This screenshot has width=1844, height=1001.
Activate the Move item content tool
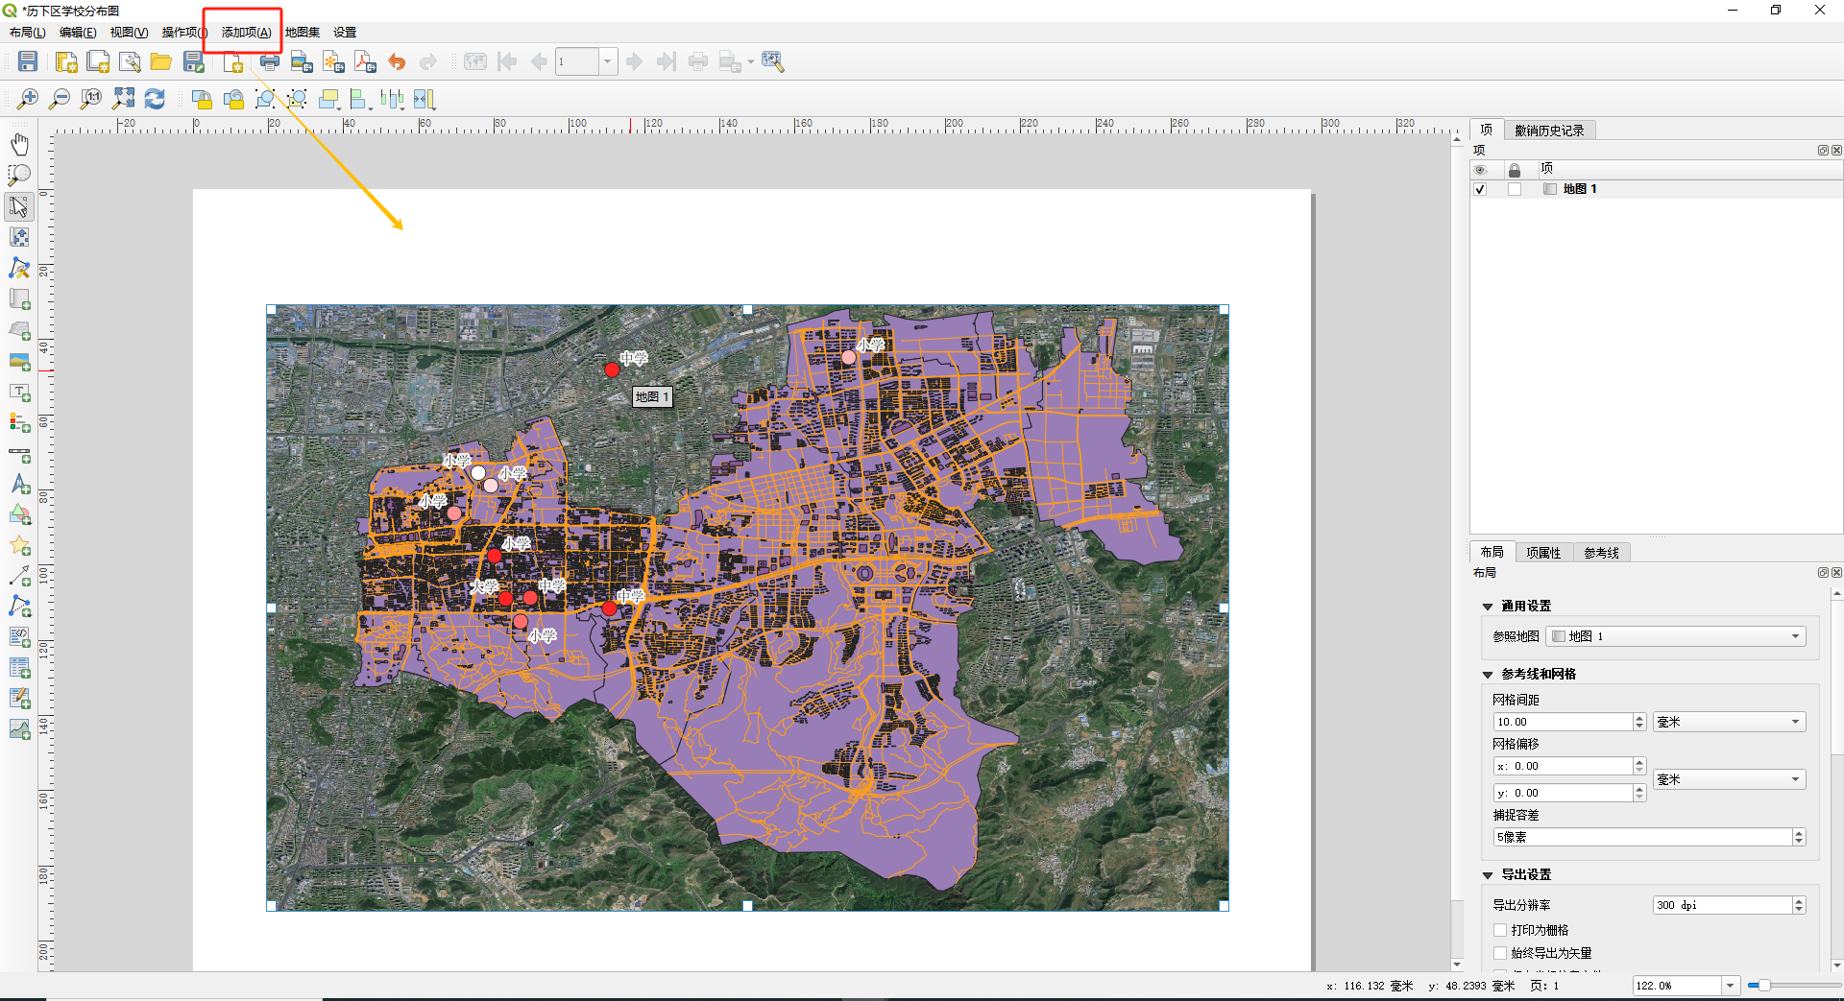[19, 237]
